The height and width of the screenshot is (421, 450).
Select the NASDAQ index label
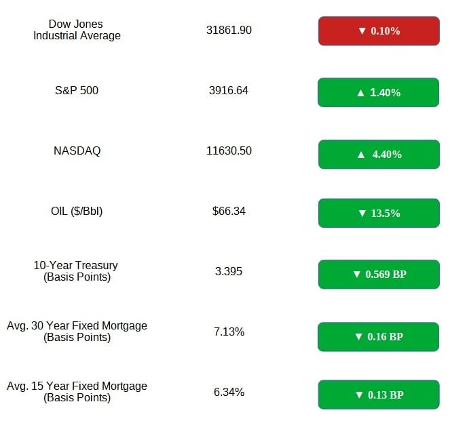[77, 151]
